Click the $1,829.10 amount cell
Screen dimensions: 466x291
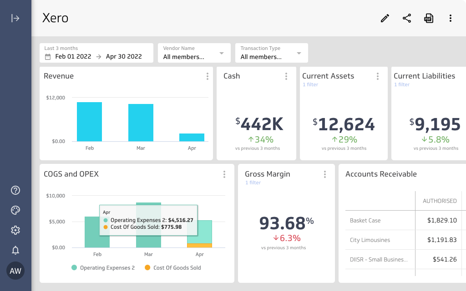442,221
